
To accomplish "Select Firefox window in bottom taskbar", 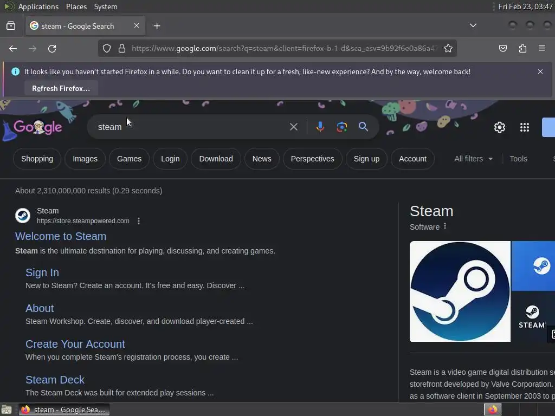I will click(64, 409).
